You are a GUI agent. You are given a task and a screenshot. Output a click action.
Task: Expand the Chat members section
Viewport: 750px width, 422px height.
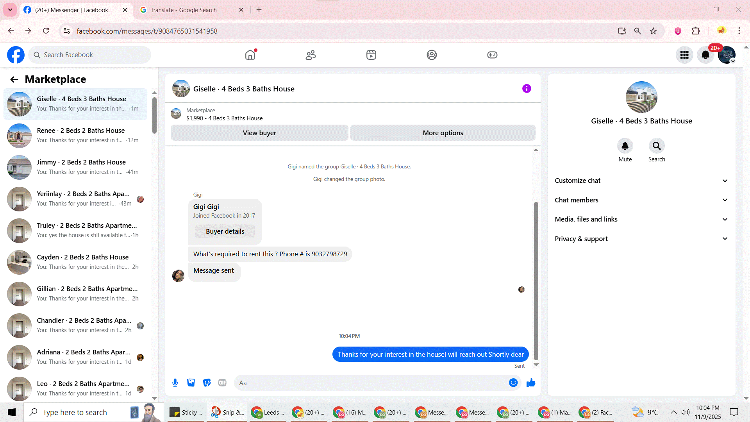point(641,200)
